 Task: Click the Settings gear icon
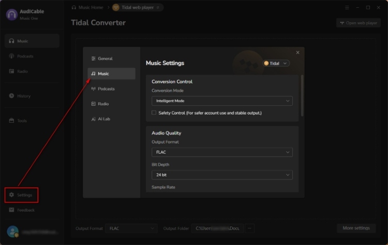11,194
